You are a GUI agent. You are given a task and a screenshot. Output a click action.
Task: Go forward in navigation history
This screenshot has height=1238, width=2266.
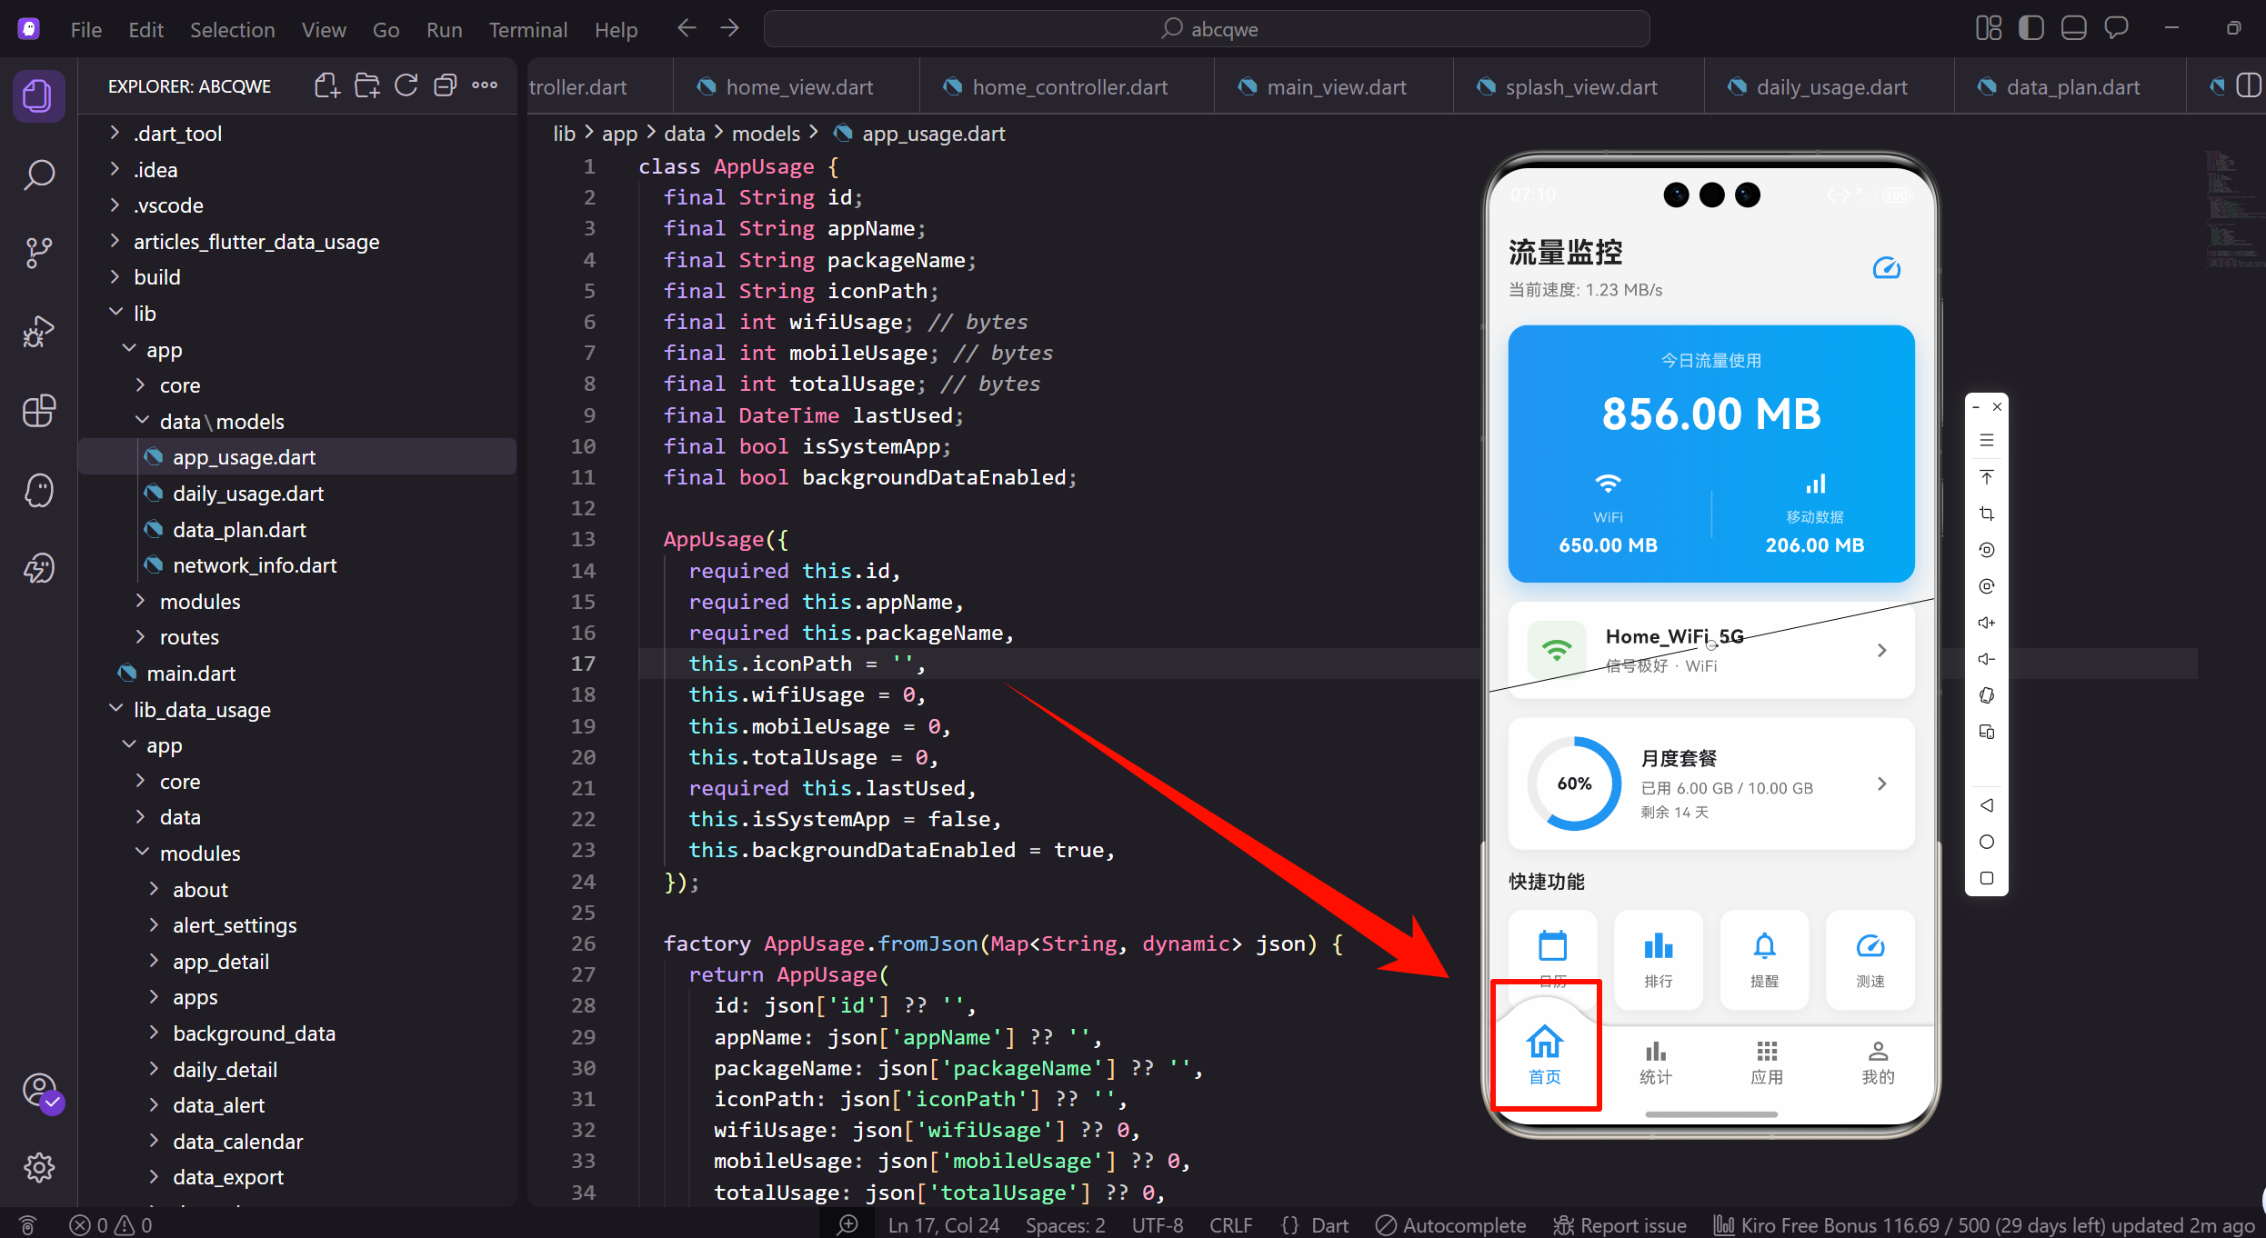pyautogui.click(x=730, y=29)
